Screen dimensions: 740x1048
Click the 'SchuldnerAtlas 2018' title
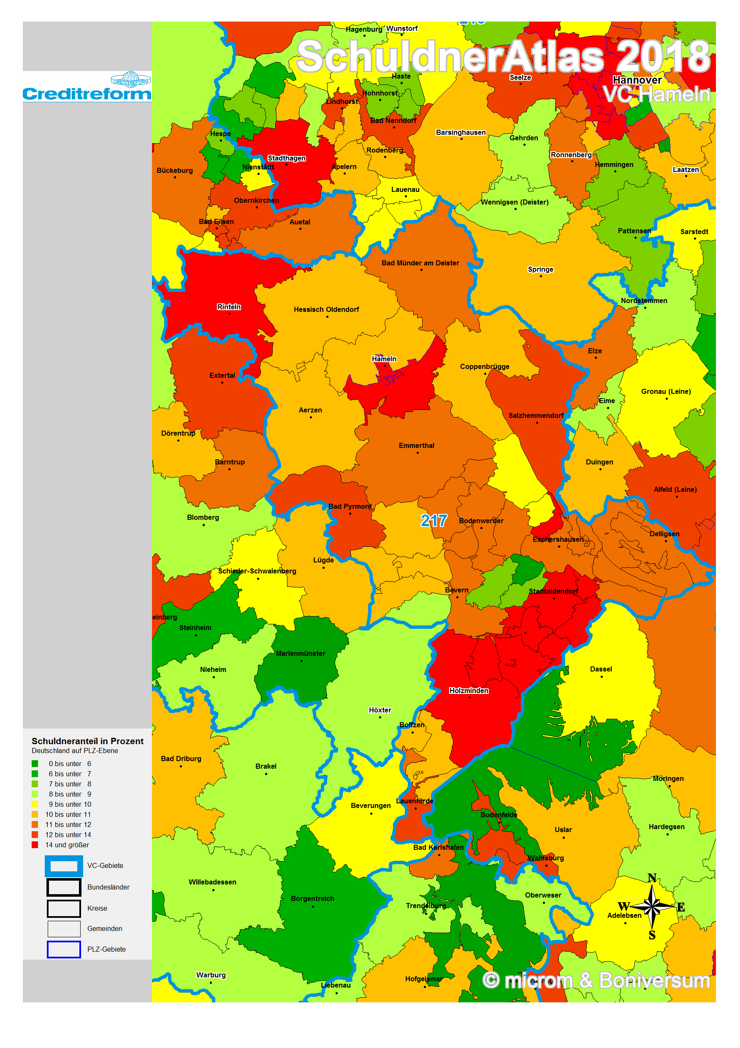pyautogui.click(x=503, y=56)
